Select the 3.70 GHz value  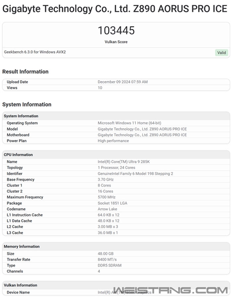coord(105,179)
